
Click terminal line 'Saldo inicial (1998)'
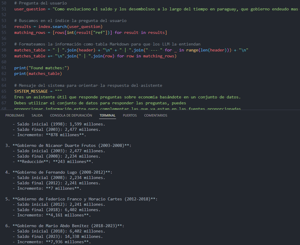(x=59, y=124)
